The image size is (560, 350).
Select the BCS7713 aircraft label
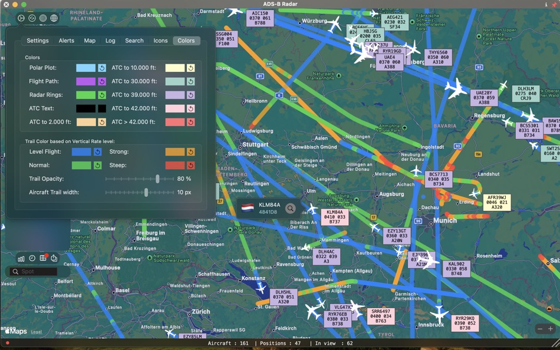click(439, 179)
